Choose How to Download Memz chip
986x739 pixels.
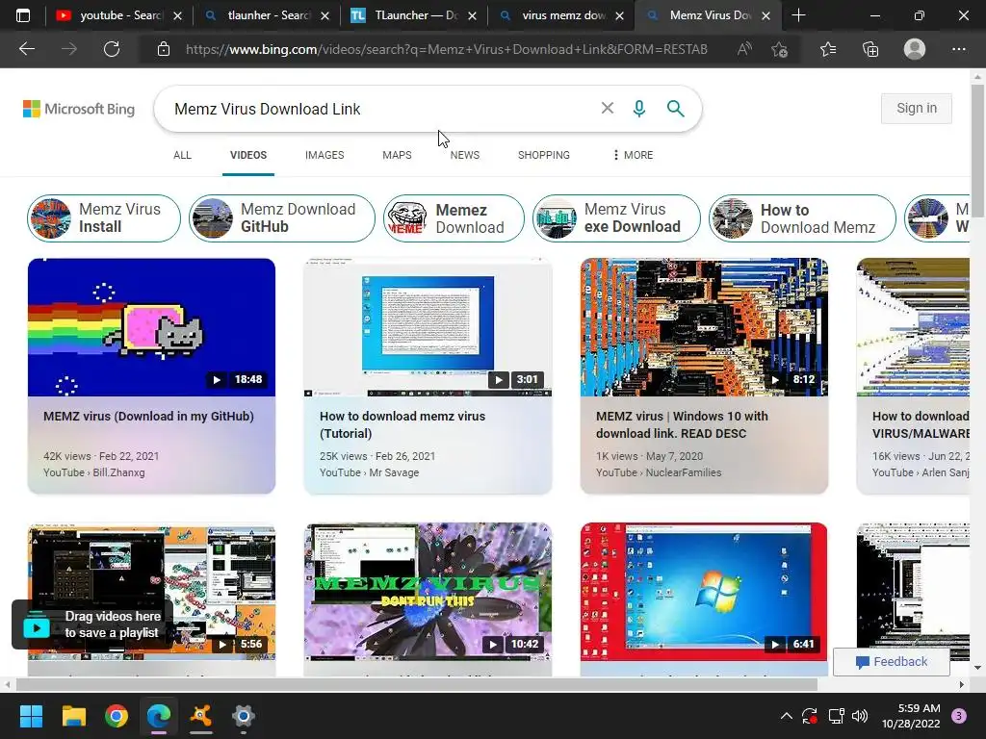pyautogui.click(x=802, y=218)
